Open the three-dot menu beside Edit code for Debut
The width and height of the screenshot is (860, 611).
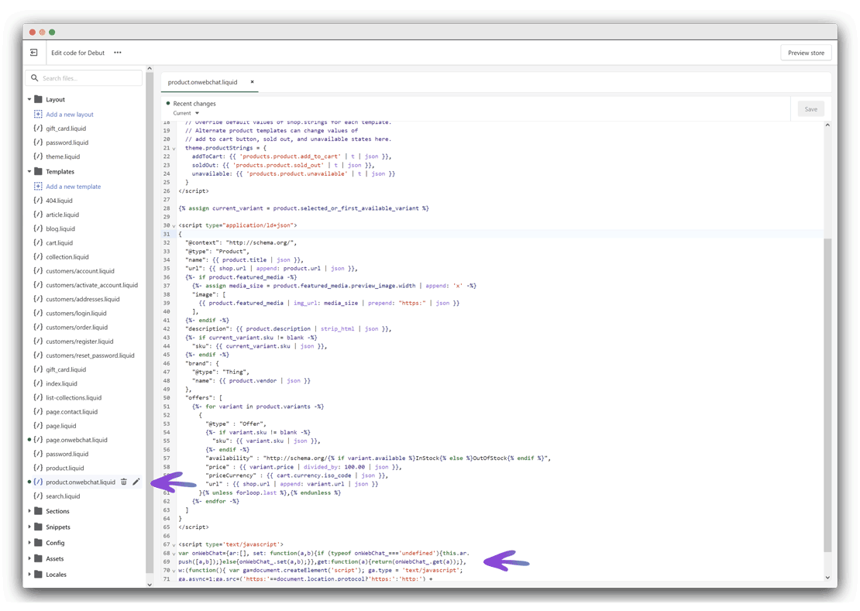click(117, 52)
